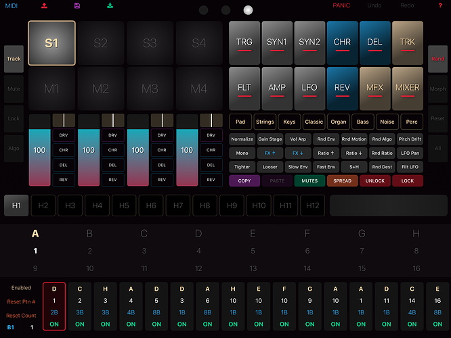Open the SYN2 parameter page
The image size is (451, 338).
click(309, 43)
